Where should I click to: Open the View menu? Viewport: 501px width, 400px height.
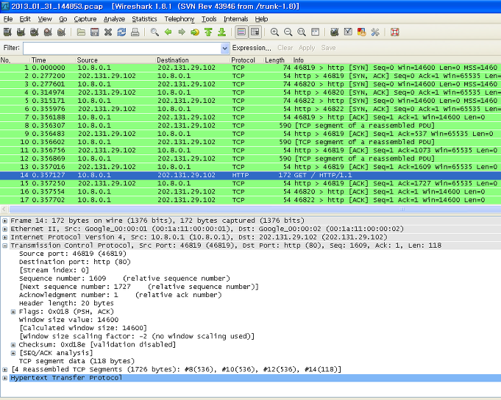tap(45, 19)
